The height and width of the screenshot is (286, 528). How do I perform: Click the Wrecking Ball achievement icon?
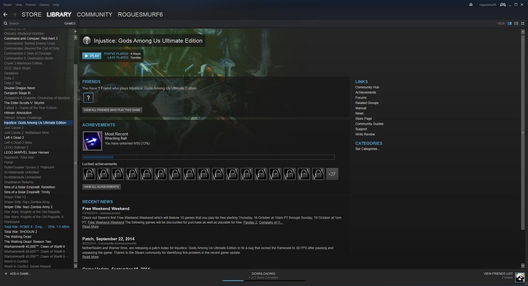(x=92, y=141)
